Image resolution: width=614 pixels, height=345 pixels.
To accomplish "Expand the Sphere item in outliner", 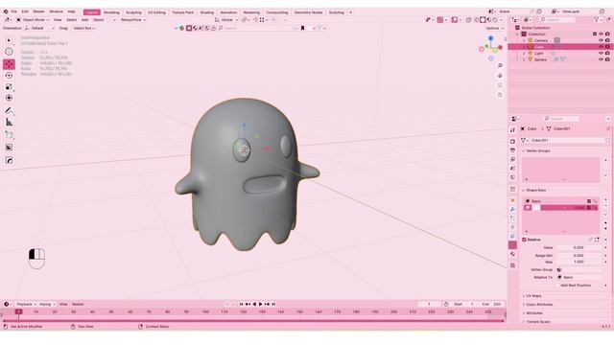I will click(525, 59).
